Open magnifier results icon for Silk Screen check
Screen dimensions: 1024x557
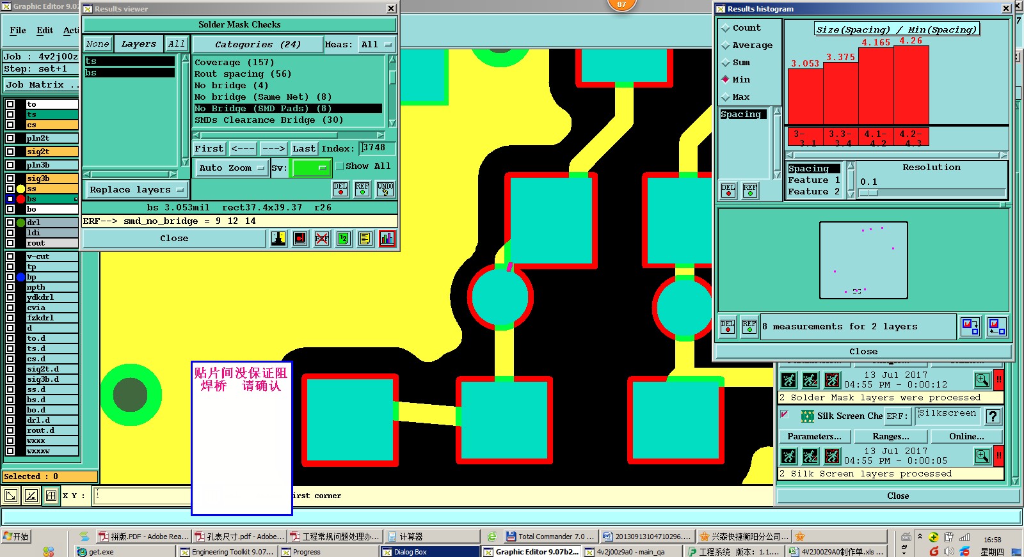tap(982, 456)
